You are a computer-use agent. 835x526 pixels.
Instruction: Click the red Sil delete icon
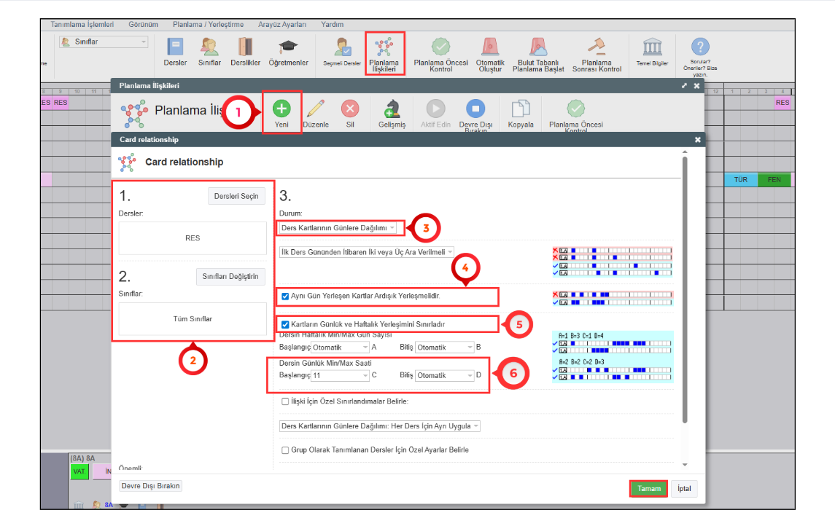click(x=350, y=109)
